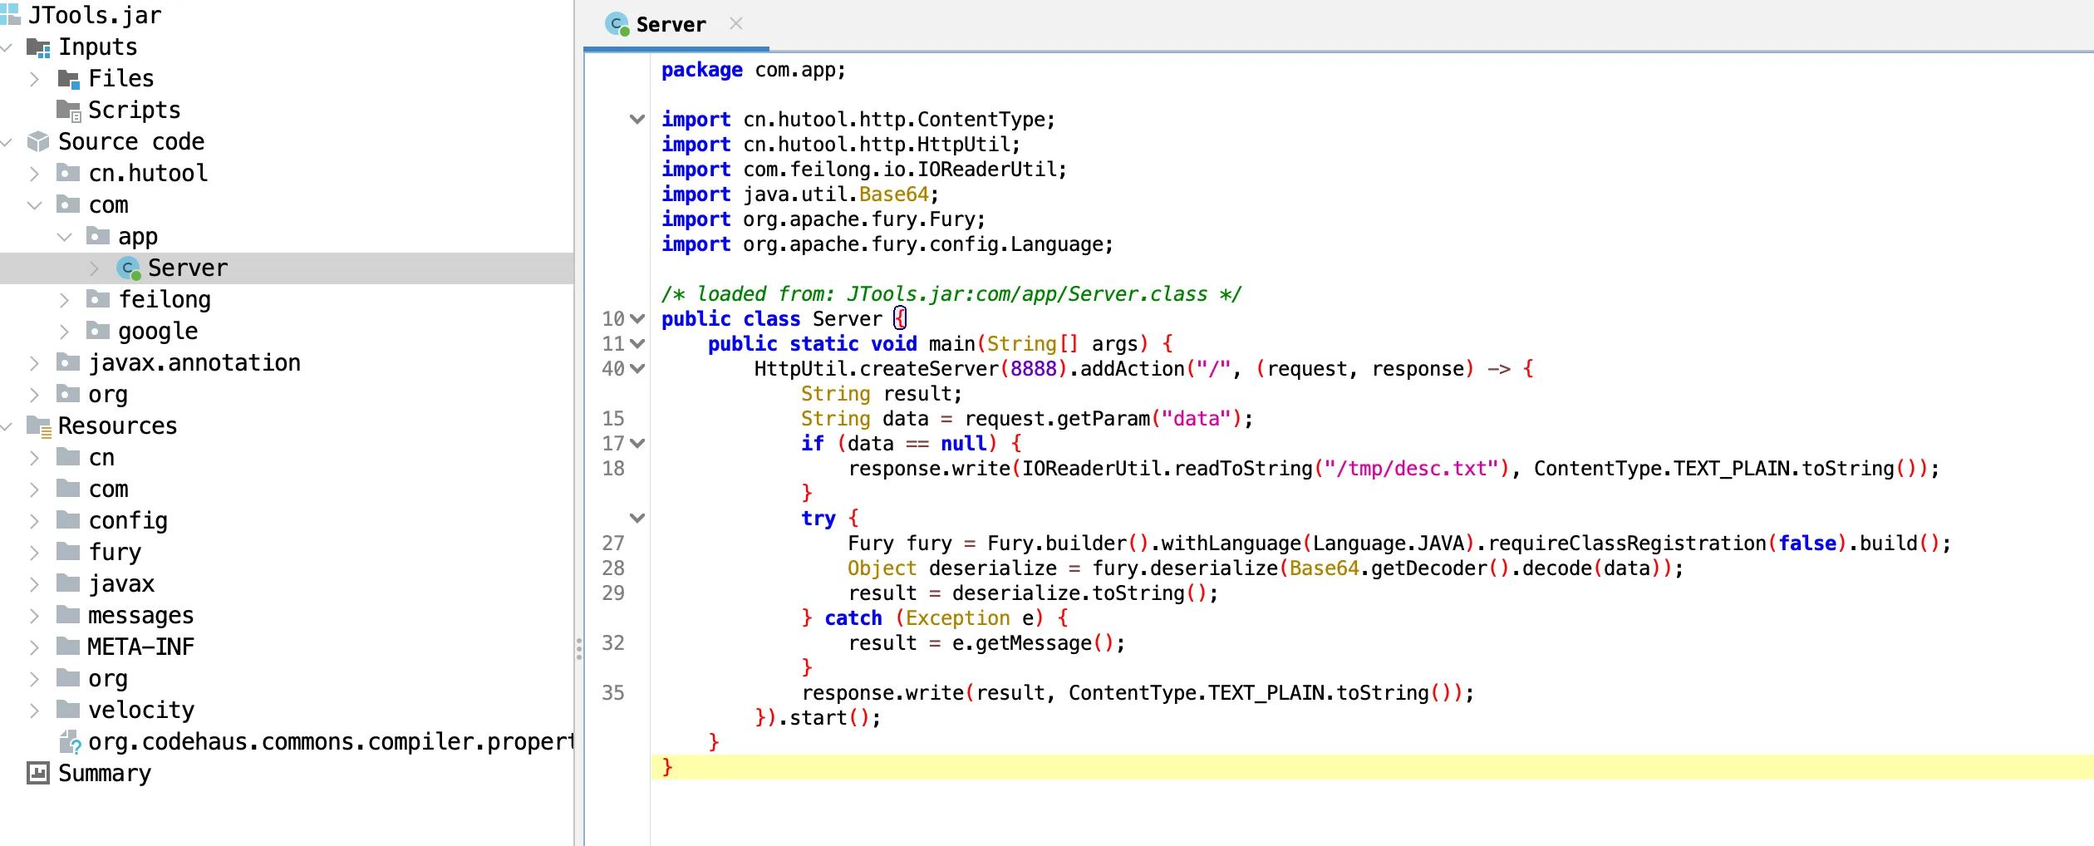The width and height of the screenshot is (2094, 846).
Task: Click the Scripts folder icon
Action: coord(68,111)
